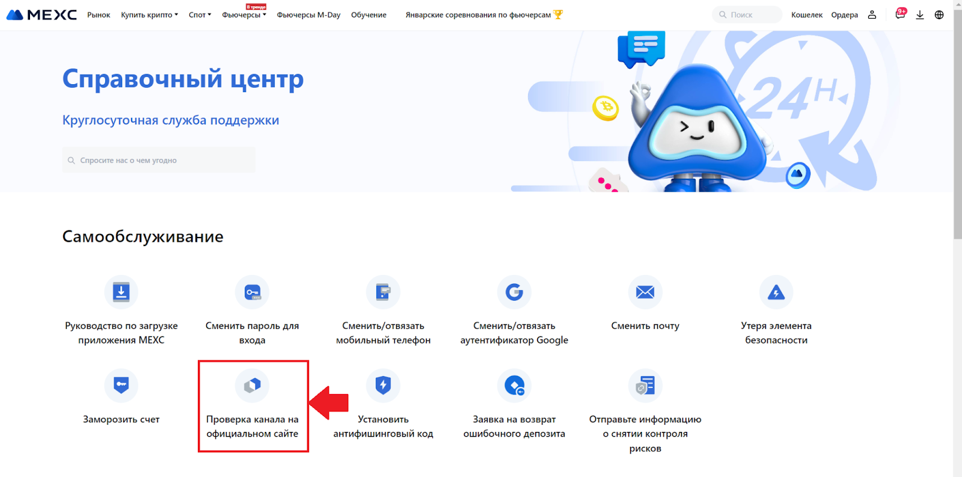
Task: Open the change email envelope icon
Action: [645, 292]
